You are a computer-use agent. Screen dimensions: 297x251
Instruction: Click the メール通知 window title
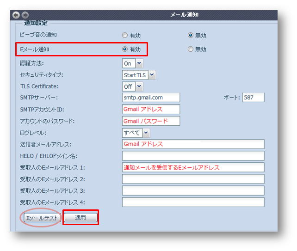click(x=184, y=15)
